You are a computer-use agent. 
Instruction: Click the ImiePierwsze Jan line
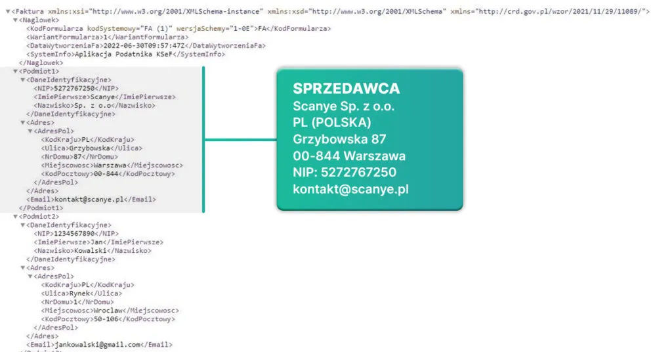point(98,242)
